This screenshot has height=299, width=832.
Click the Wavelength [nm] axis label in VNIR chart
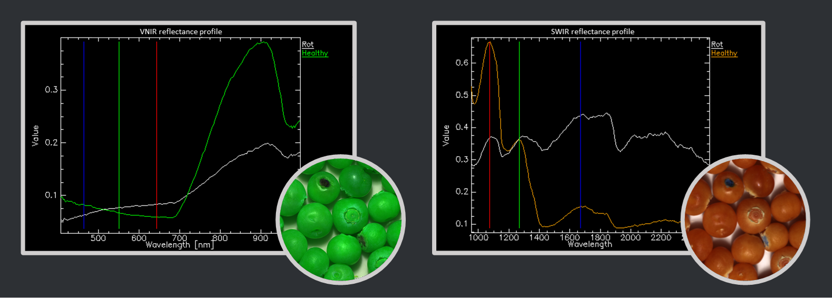(180, 245)
